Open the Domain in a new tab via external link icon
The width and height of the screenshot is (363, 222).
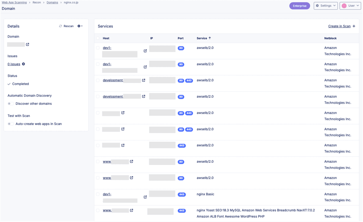point(27,44)
